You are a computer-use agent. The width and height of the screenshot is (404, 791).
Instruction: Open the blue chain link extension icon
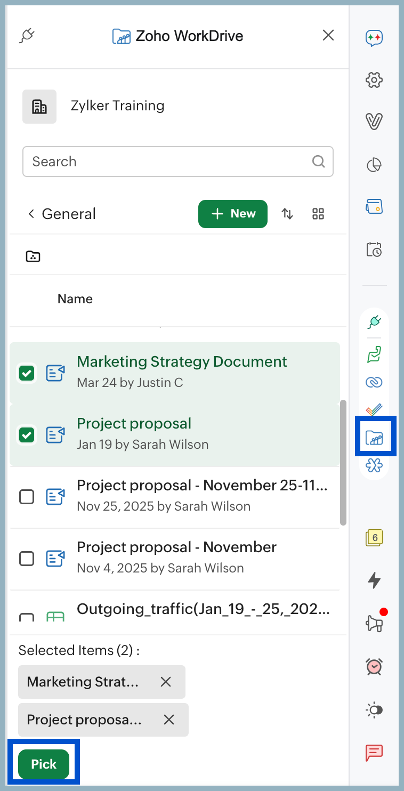pos(374,382)
